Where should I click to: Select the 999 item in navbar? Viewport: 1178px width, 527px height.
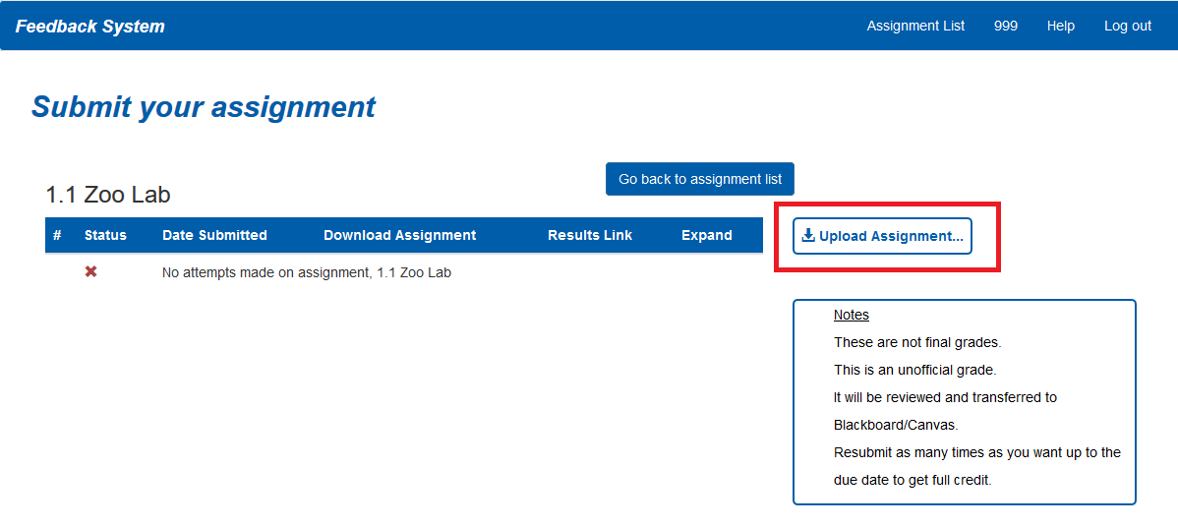point(1005,26)
